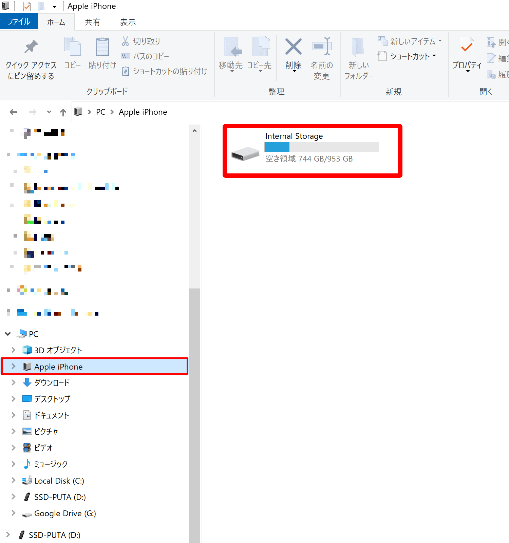Click the Internal Storage capacity bar

tap(322, 147)
